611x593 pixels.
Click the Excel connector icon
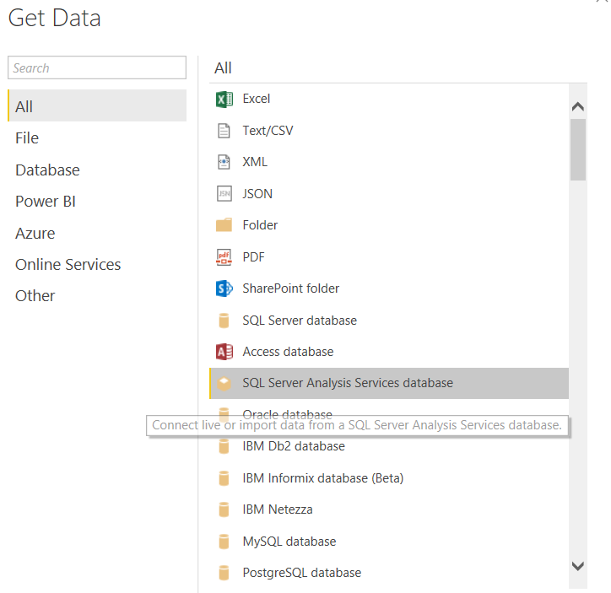pyautogui.click(x=224, y=100)
